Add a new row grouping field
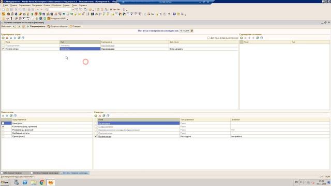 [3, 38]
